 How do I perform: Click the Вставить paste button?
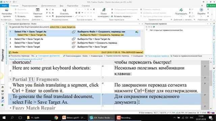[x=20, y=16]
